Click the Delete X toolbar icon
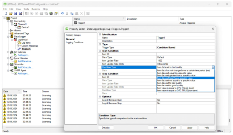Viewport: 233px width, 135px height. (x=81, y=14)
